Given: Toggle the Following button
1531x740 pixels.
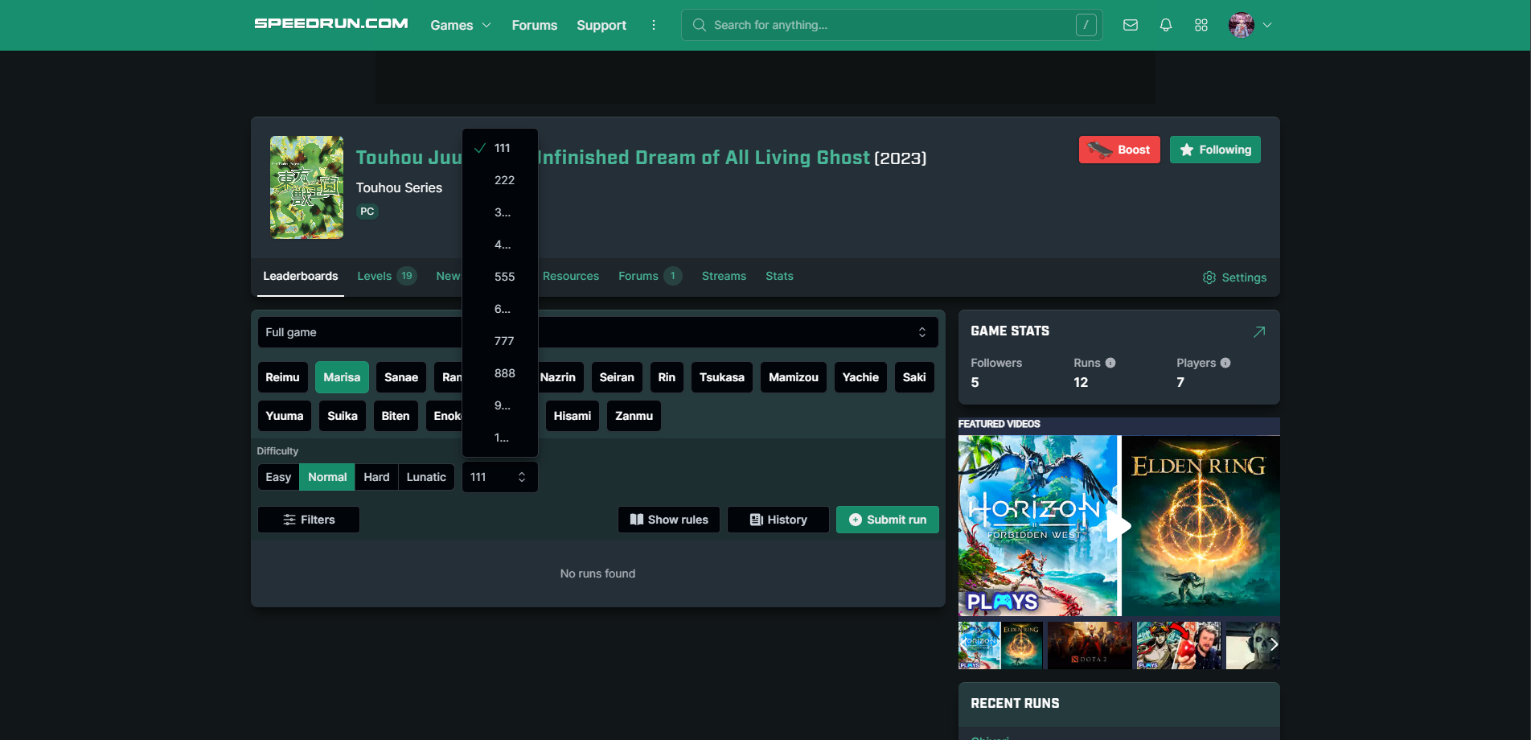Looking at the screenshot, I should click(1215, 150).
